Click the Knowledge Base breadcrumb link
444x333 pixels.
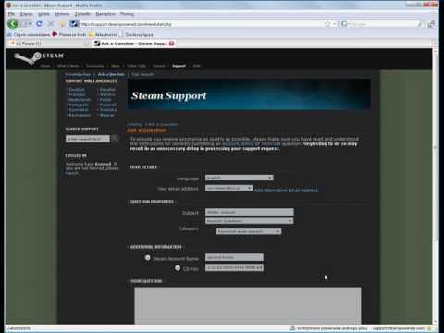(x=78, y=74)
